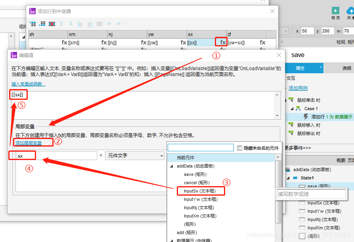
Task: Click the add row icon in repeater toolbar
Action: pyautogui.click(x=33, y=24)
